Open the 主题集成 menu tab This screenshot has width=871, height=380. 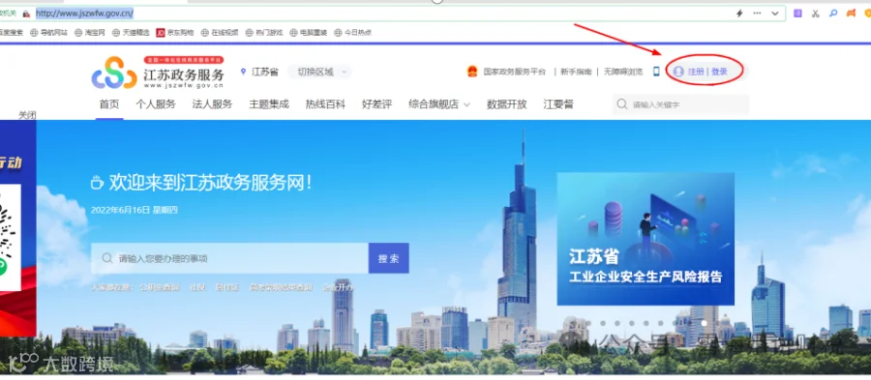[269, 104]
